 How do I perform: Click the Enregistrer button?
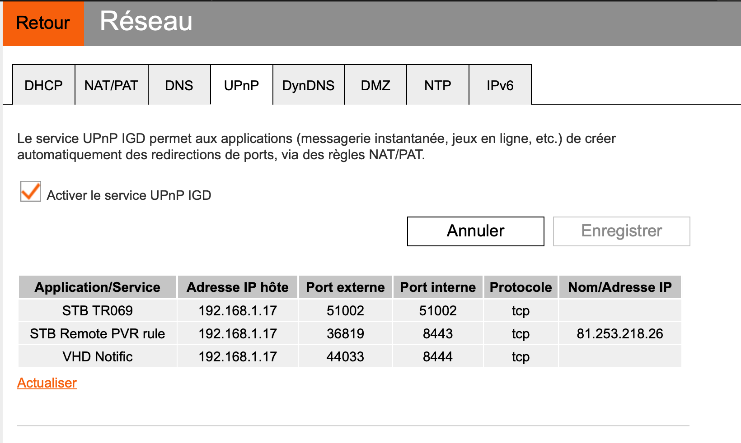[621, 231]
